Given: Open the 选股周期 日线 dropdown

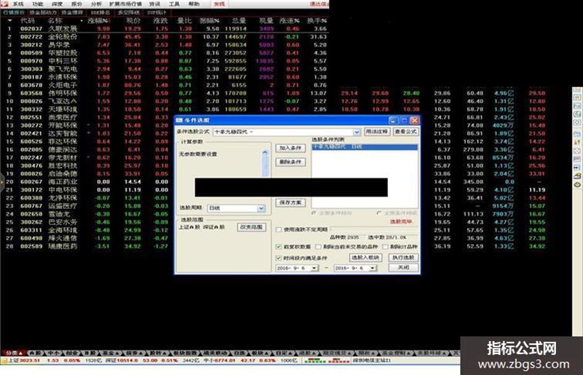Looking at the screenshot, I should pos(262,208).
